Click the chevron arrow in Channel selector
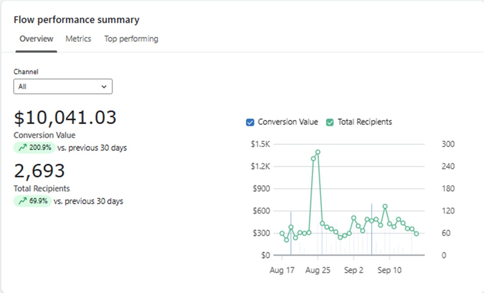 [x=104, y=87]
